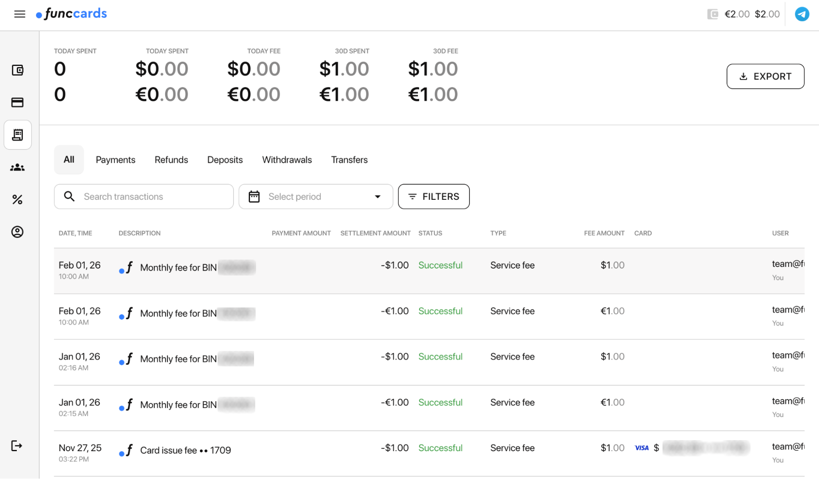Screen dimensions: 819x479
Task: Select the transactions receipt sidebar icon
Action: pyautogui.click(x=18, y=135)
